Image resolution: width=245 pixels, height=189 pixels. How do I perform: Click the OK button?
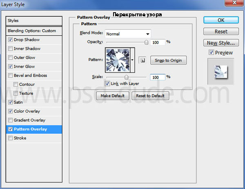pos(220,20)
